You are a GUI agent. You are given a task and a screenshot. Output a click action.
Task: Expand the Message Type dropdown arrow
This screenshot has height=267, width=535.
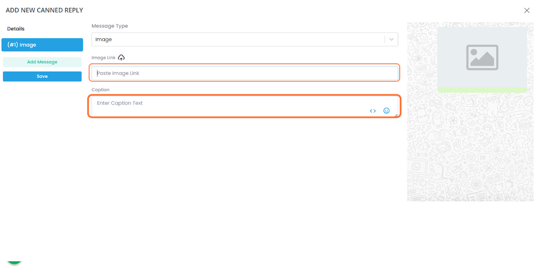click(x=391, y=40)
